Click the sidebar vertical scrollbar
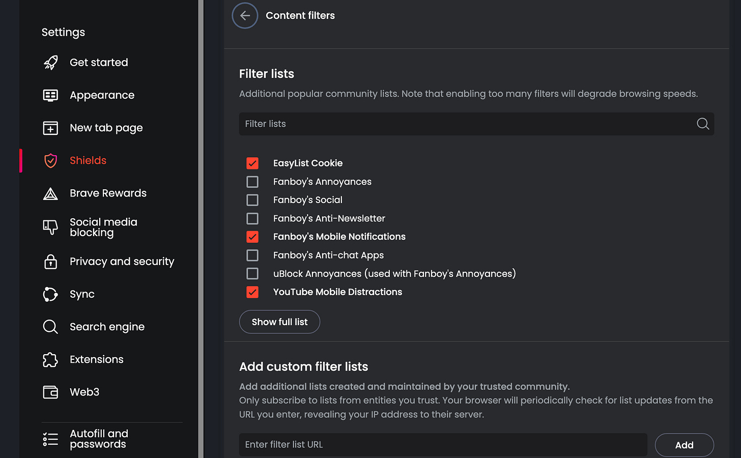The width and height of the screenshot is (741, 458). coord(201,229)
